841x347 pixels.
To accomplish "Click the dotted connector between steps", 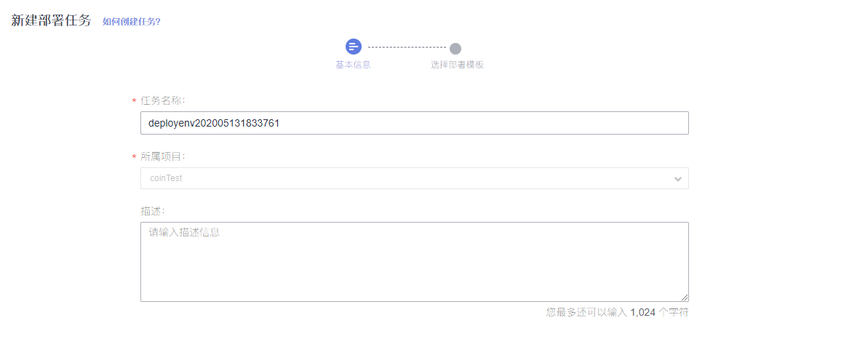I will click(x=407, y=48).
